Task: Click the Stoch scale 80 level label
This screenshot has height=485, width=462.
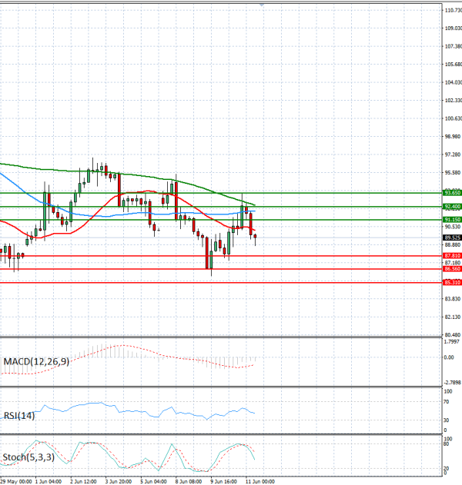Action: tap(446, 444)
